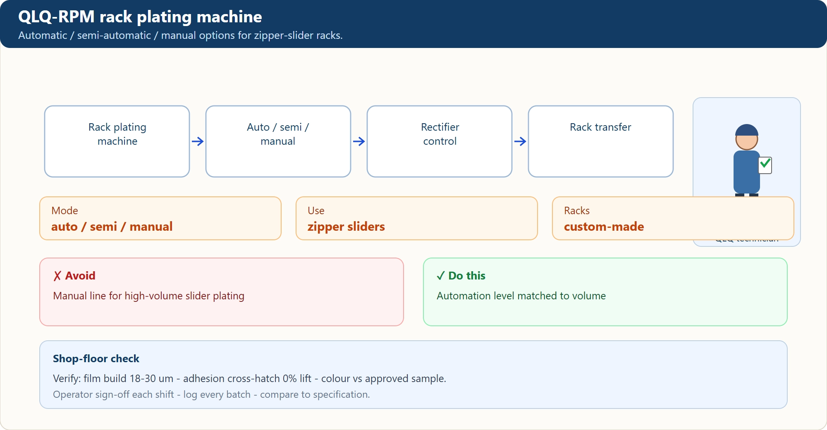Select the Rack plating machine step box
Viewport: 827px width, 430px height.
(x=117, y=141)
